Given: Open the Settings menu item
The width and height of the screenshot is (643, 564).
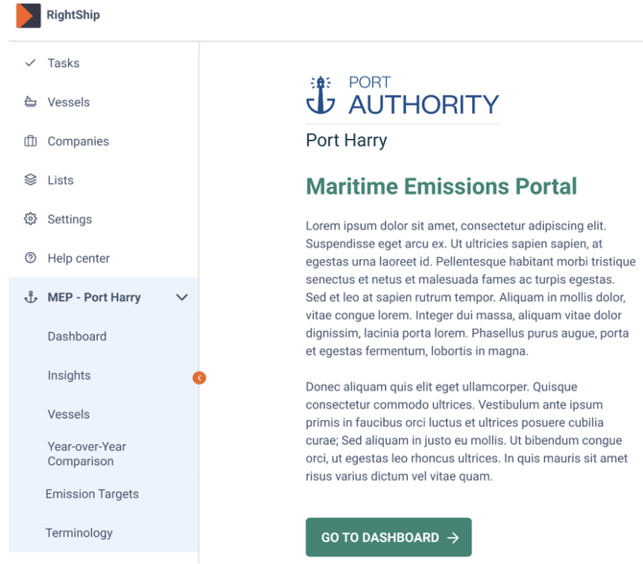Looking at the screenshot, I should [70, 220].
